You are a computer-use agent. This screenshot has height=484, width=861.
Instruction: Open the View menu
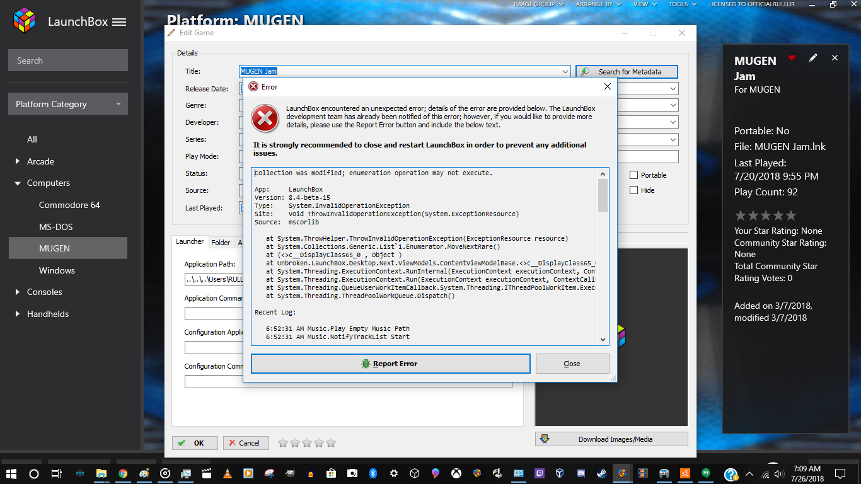coord(644,4)
